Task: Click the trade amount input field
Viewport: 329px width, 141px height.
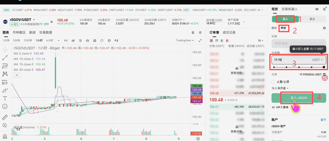Action: pyautogui.click(x=299, y=60)
